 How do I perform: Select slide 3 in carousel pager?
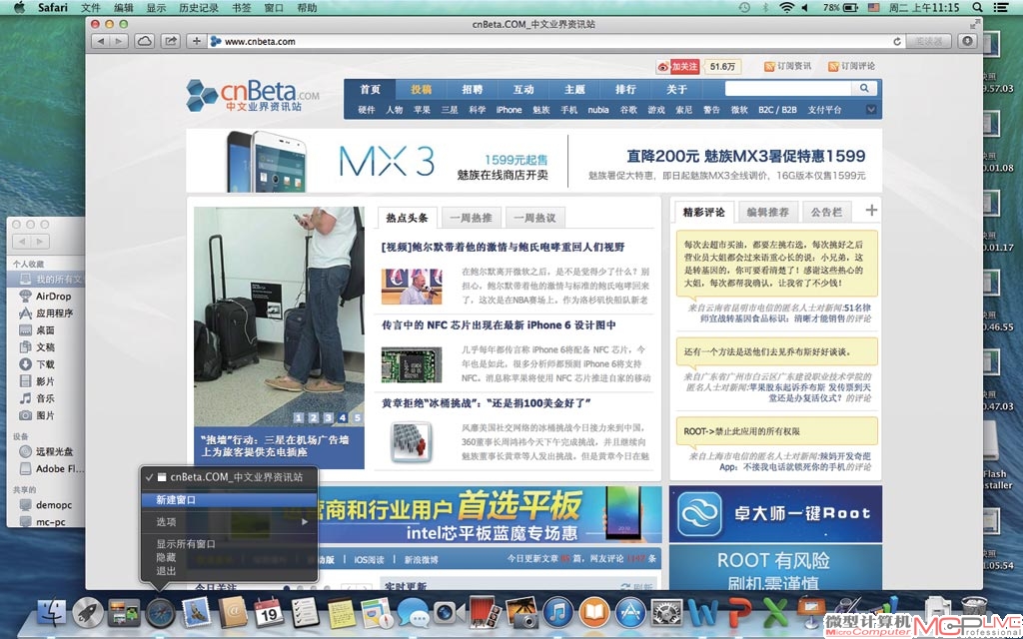point(328,417)
